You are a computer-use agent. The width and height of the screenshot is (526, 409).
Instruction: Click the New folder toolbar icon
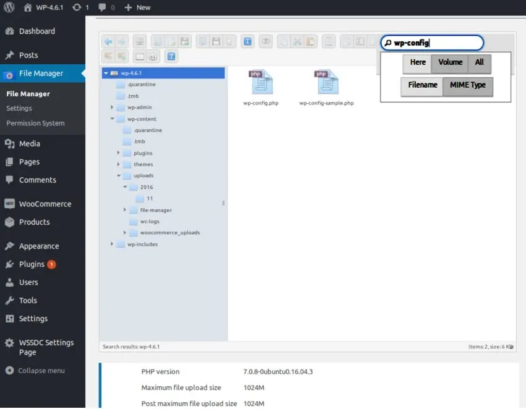(158, 41)
